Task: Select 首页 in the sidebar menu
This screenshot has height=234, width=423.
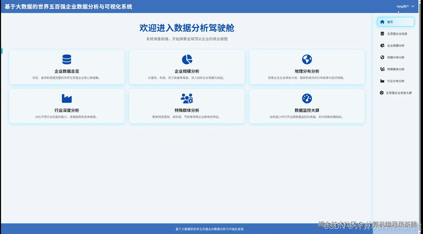Action: click(395, 22)
